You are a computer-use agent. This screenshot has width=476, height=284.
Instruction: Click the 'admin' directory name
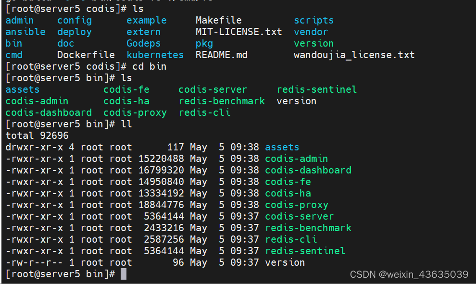point(19,20)
